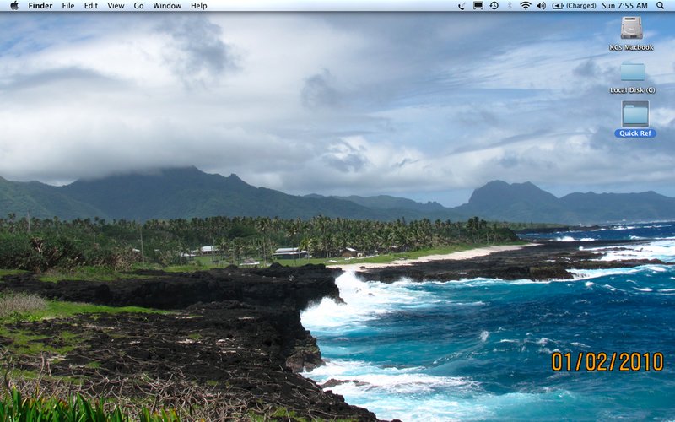This screenshot has height=422, width=675.
Task: Click the phone modem status icon
Action: tap(462, 6)
